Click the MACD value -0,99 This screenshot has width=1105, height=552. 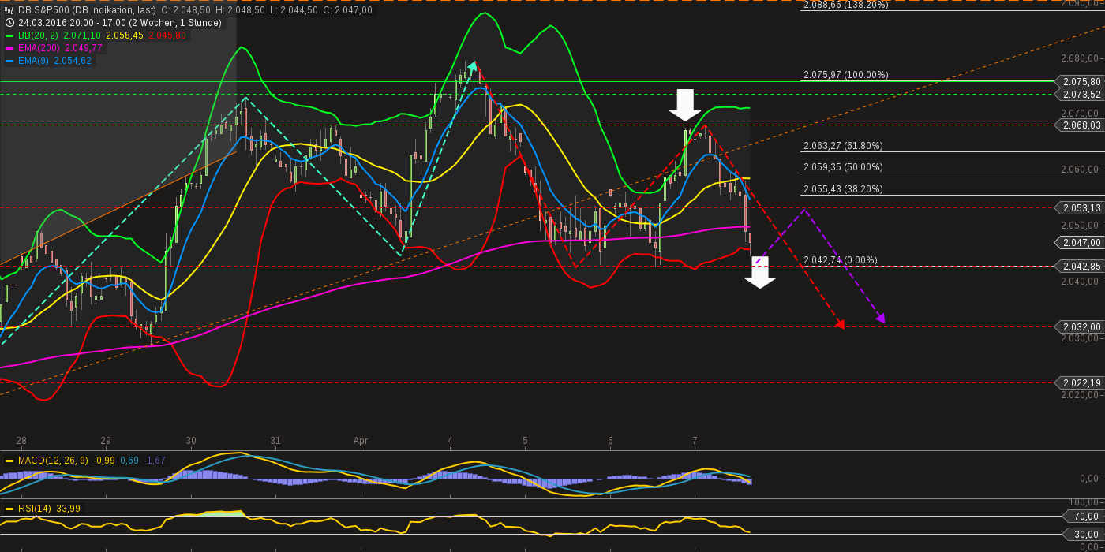(x=104, y=461)
